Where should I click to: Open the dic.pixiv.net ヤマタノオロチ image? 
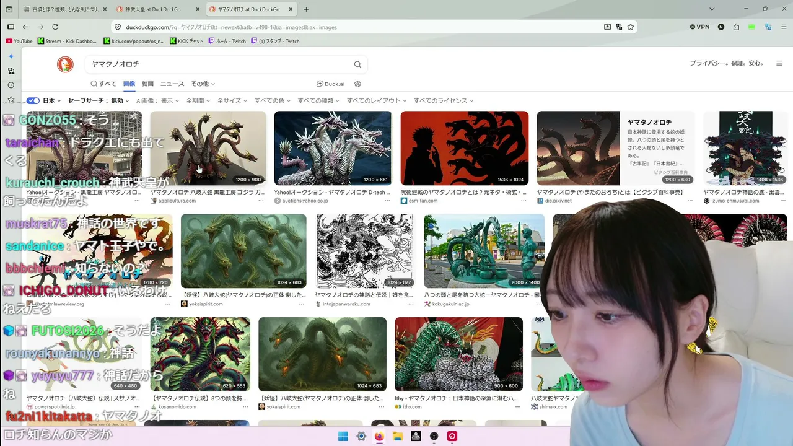tap(616, 148)
